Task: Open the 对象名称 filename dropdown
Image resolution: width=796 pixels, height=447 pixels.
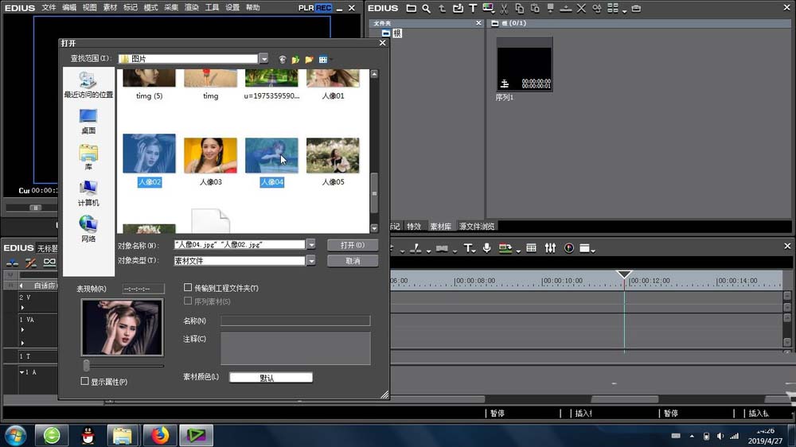Action: click(x=311, y=244)
